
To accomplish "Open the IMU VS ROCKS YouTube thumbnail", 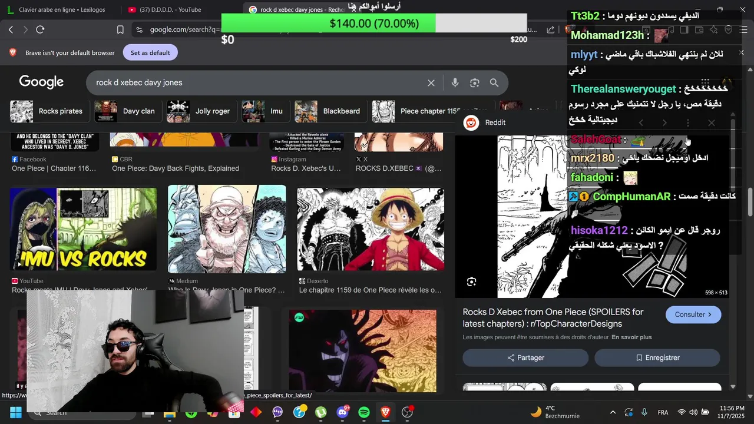I will pos(83,230).
